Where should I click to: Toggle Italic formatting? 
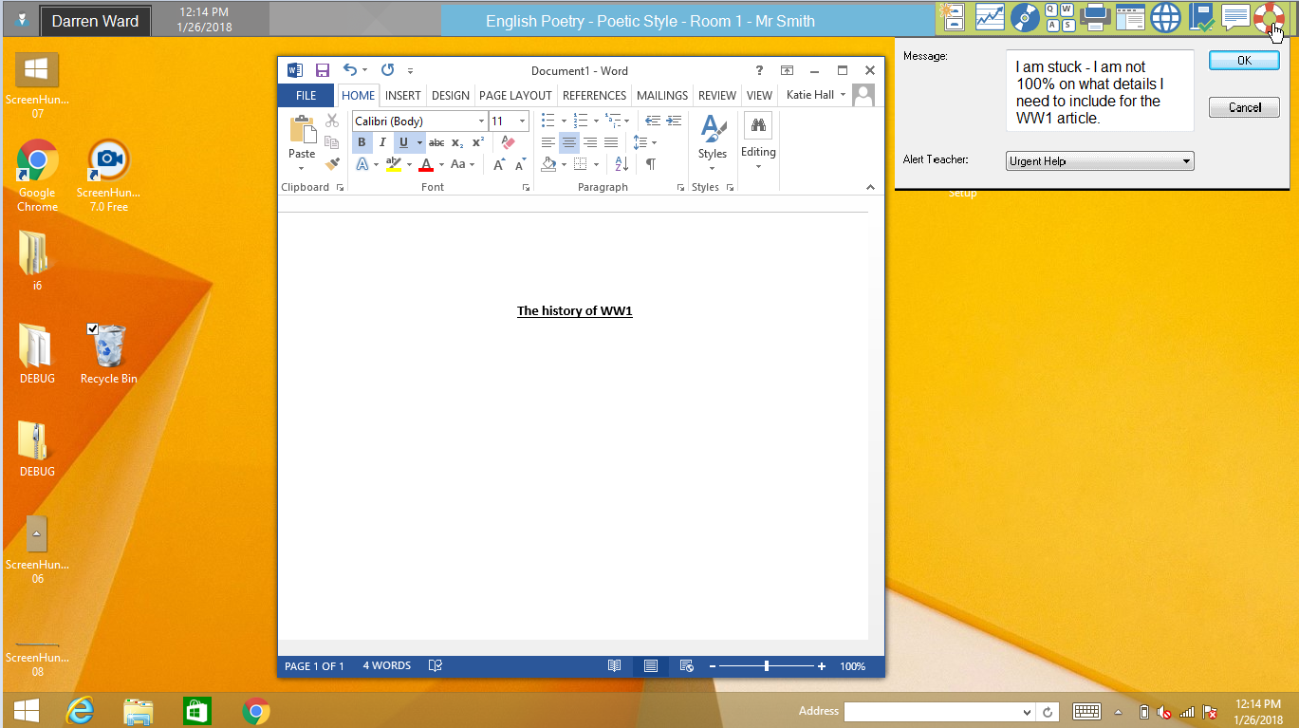click(382, 142)
